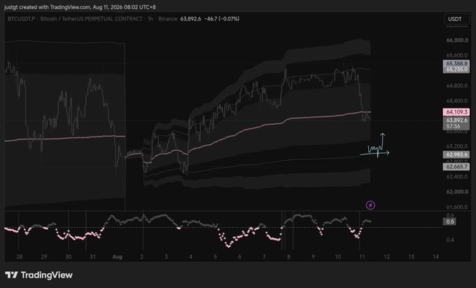Click the date 11 on time axis
476x288 pixels.
tap(362, 256)
